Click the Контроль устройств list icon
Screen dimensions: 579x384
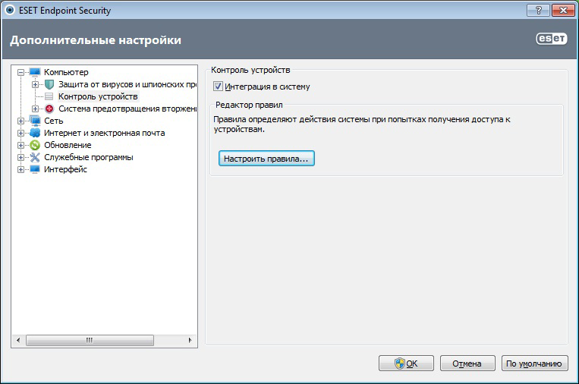point(49,96)
